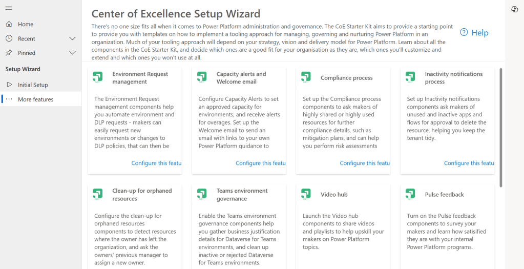Click the vertical scrollbar on the right
This screenshot has width=524, height=269.
(500, 128)
